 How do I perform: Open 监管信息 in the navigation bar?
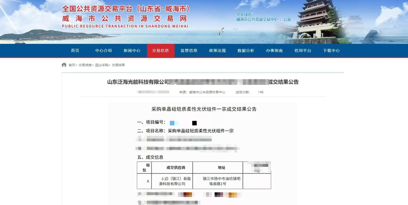click(189, 51)
